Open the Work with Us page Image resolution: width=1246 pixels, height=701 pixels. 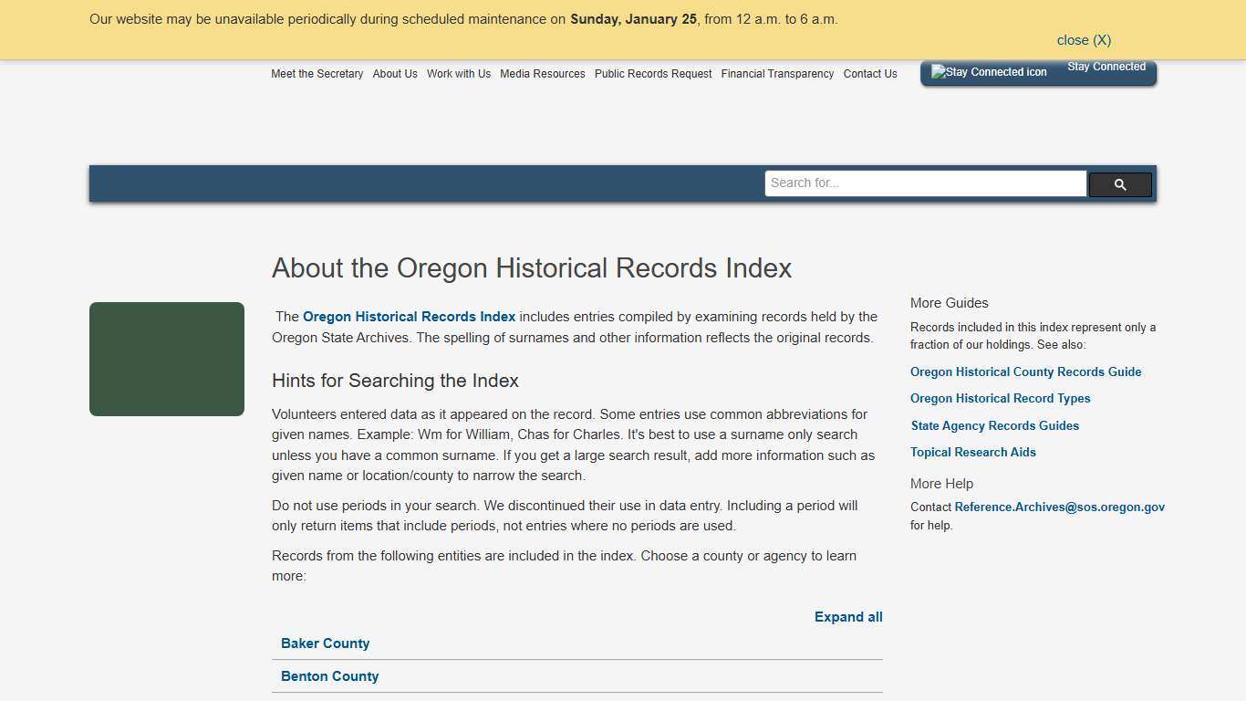[459, 74]
